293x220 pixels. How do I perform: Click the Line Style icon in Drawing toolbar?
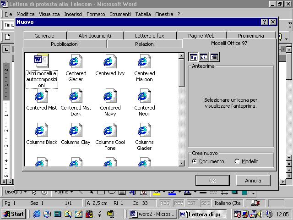click(203, 192)
